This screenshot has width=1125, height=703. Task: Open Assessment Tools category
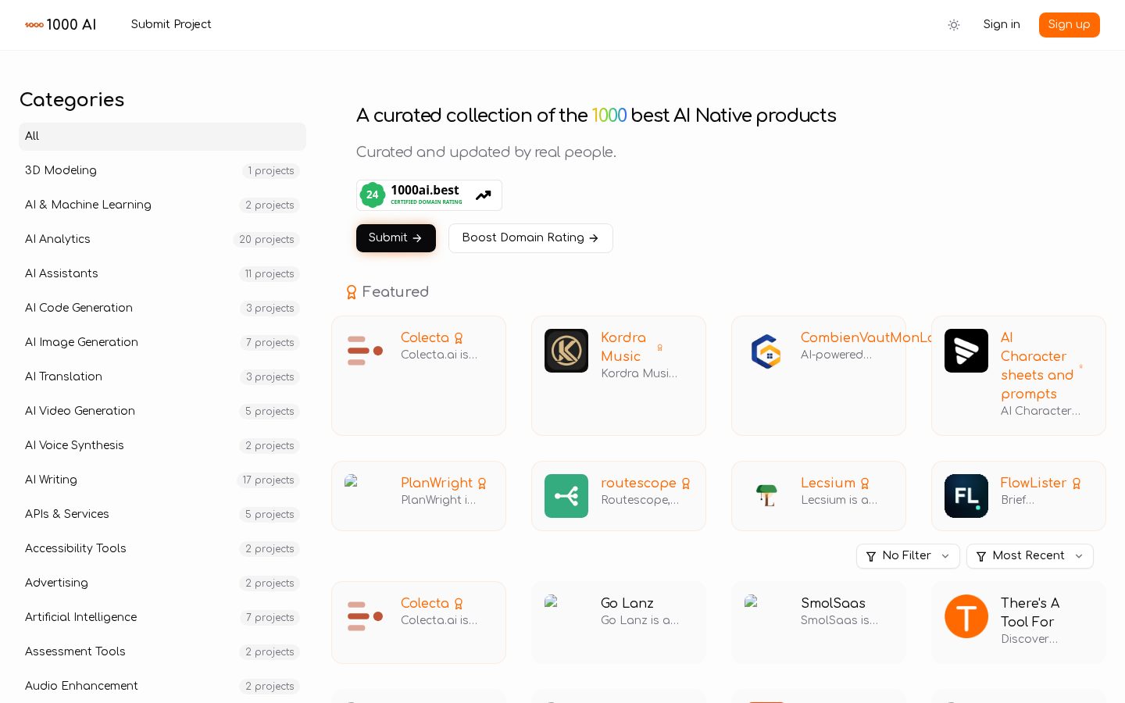click(162, 651)
